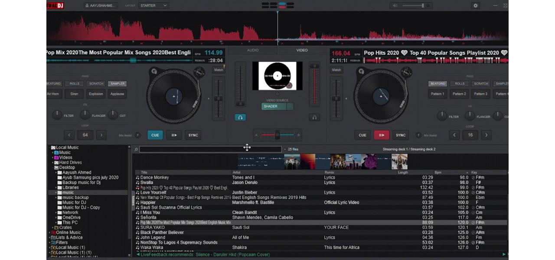Click left deck CUE button
This screenshot has height=260, width=555.
click(x=155, y=135)
